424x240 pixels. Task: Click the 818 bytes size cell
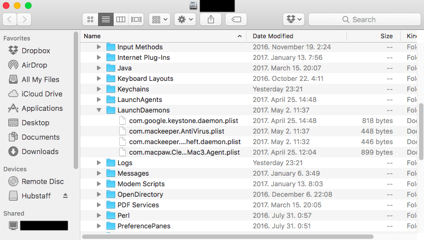[x=377, y=121]
